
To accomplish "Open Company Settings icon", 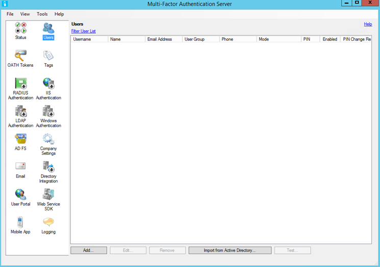I will 48,144.
